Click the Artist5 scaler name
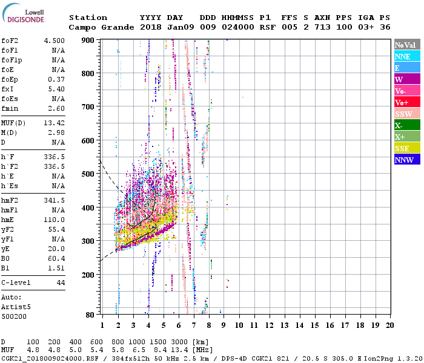The width and height of the screenshot is (424, 363). point(16,307)
